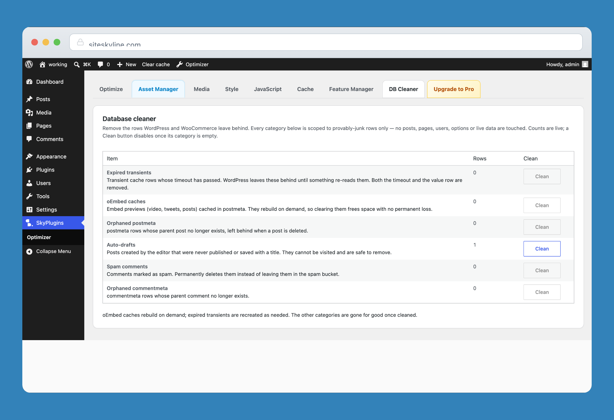The width and height of the screenshot is (614, 420).
Task: Click Howdy, admin account text
Action: point(563,65)
